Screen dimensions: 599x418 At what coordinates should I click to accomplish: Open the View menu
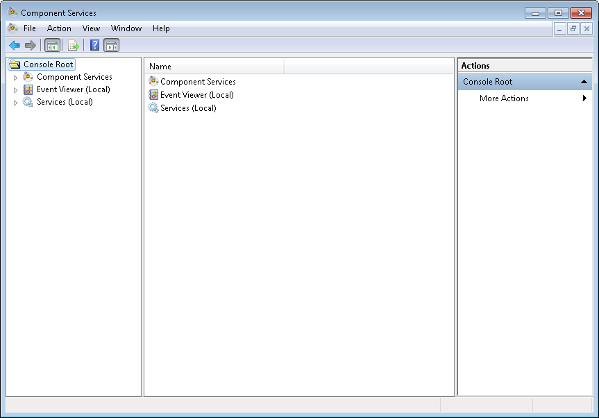point(92,28)
